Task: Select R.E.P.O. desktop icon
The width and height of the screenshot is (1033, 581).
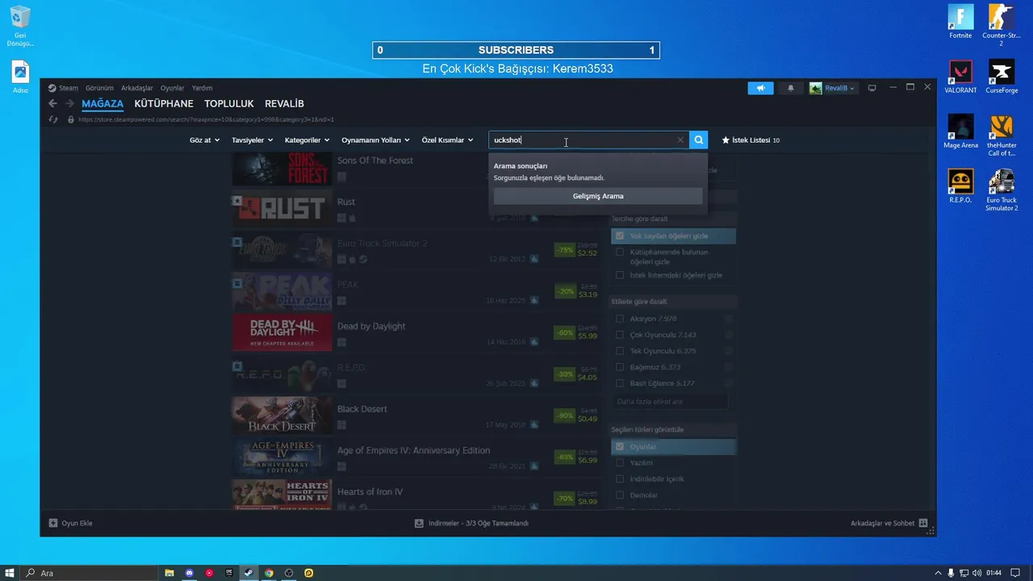Action: (x=960, y=186)
